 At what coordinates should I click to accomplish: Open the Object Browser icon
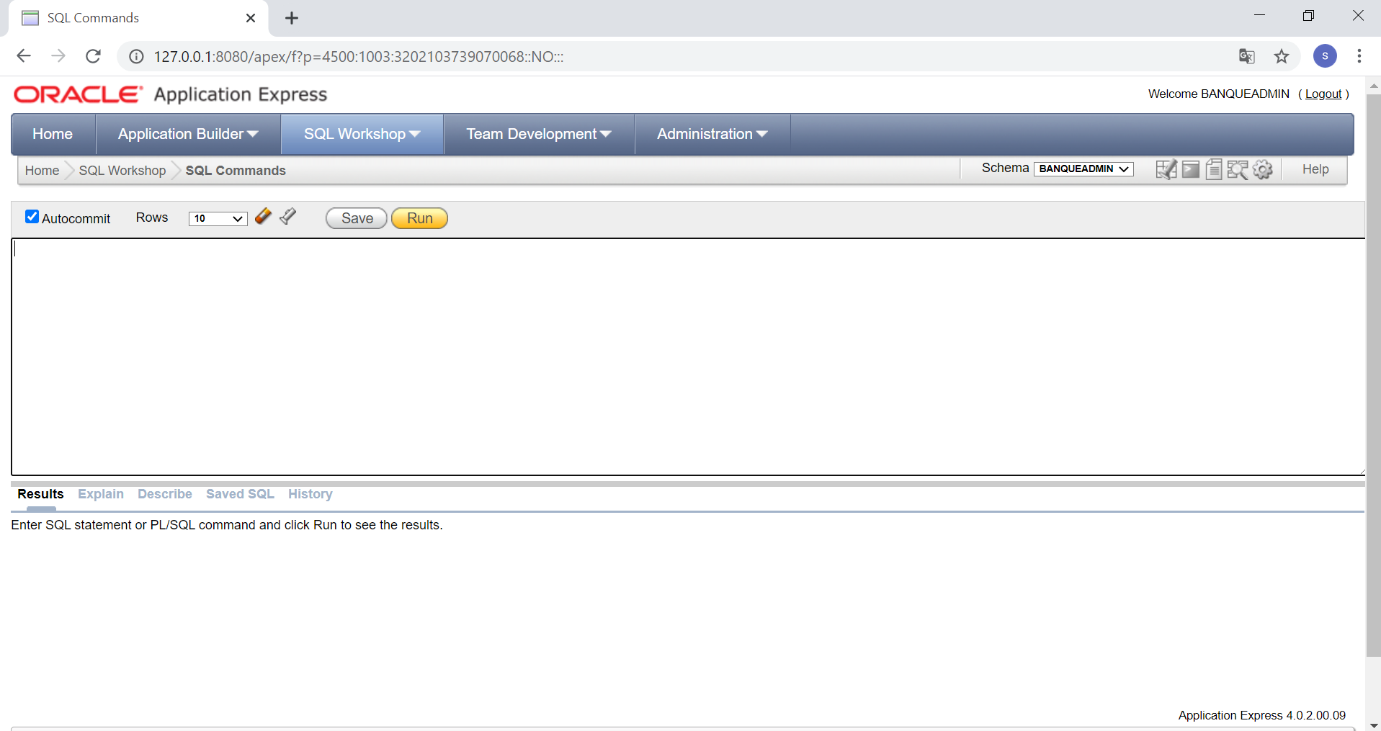tap(1166, 169)
